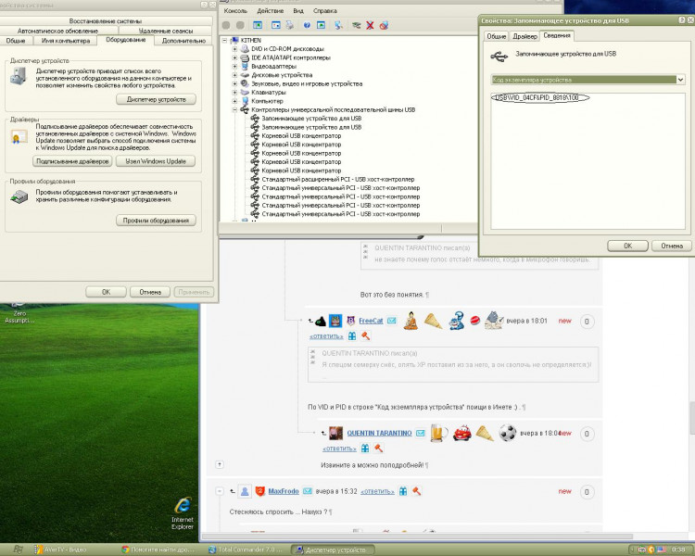Click the hammer icon beside MaxFrodo's post

(x=417, y=491)
